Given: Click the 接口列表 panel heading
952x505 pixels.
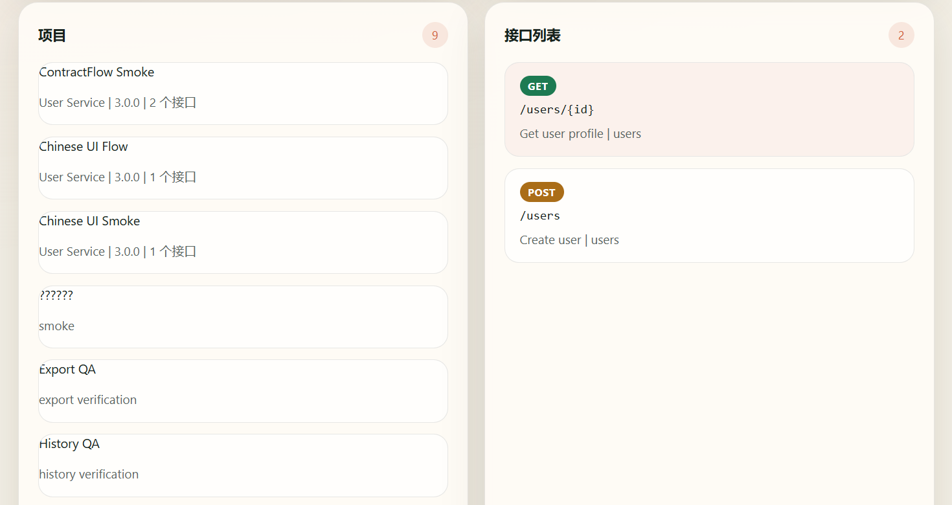Looking at the screenshot, I should (x=532, y=36).
